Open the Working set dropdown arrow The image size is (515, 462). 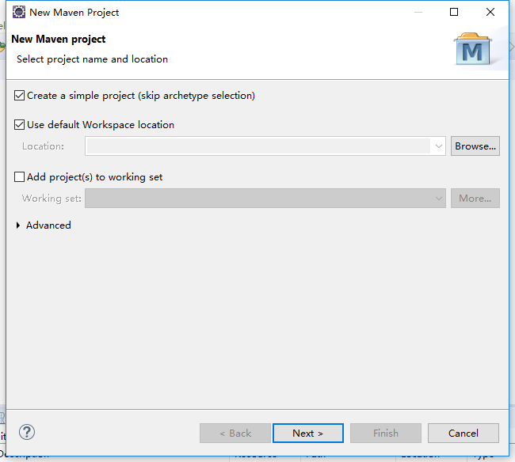[438, 199]
